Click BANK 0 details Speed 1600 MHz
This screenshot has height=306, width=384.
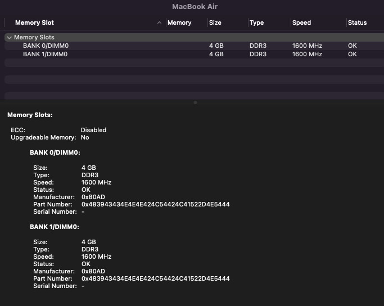97,182
